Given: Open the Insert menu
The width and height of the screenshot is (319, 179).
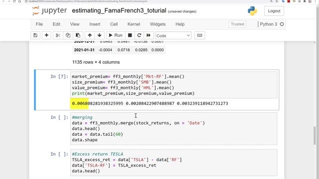Looking at the screenshot, I should pos(95,24).
